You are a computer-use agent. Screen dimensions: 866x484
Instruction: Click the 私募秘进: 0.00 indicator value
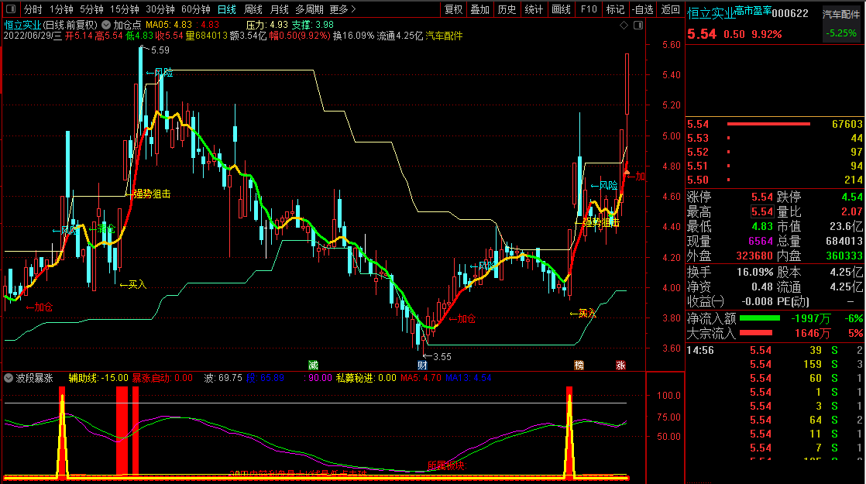pos(366,378)
